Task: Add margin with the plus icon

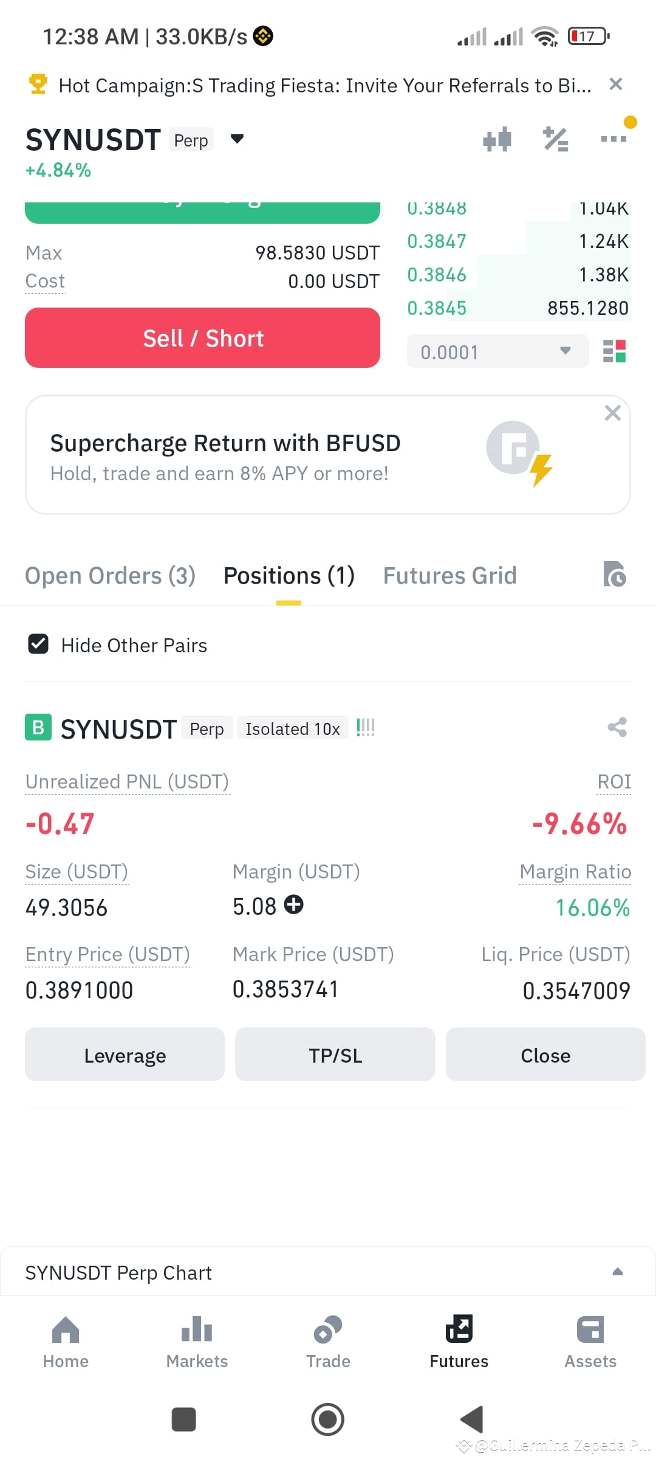Action: tap(294, 905)
